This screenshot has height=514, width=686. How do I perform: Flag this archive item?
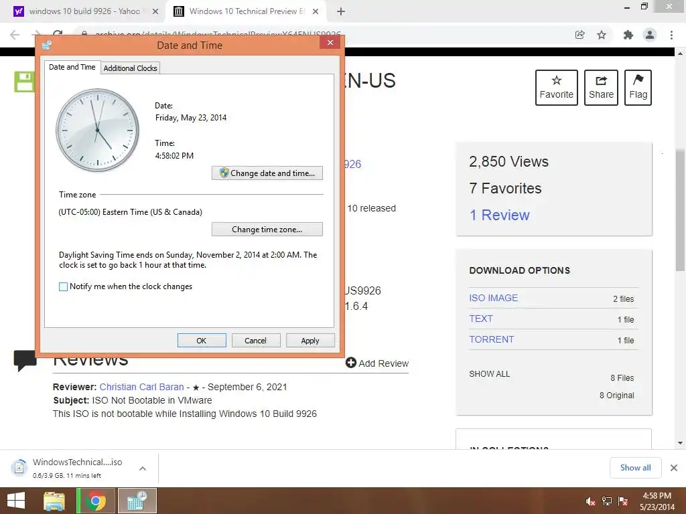(x=638, y=88)
